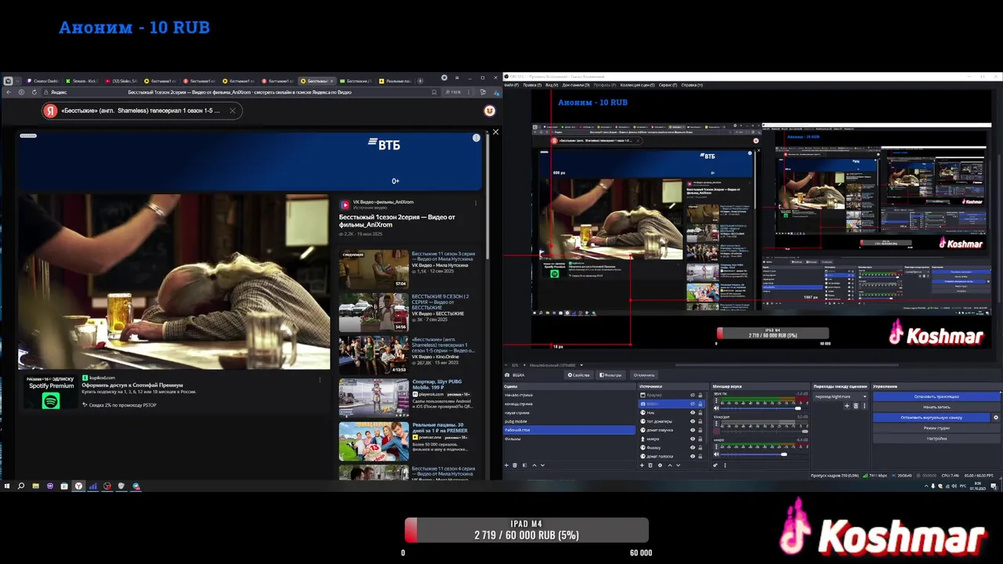Switch to the Реальные пацаны browser tab
The height and width of the screenshot is (564, 1003).
pyautogui.click(x=396, y=81)
